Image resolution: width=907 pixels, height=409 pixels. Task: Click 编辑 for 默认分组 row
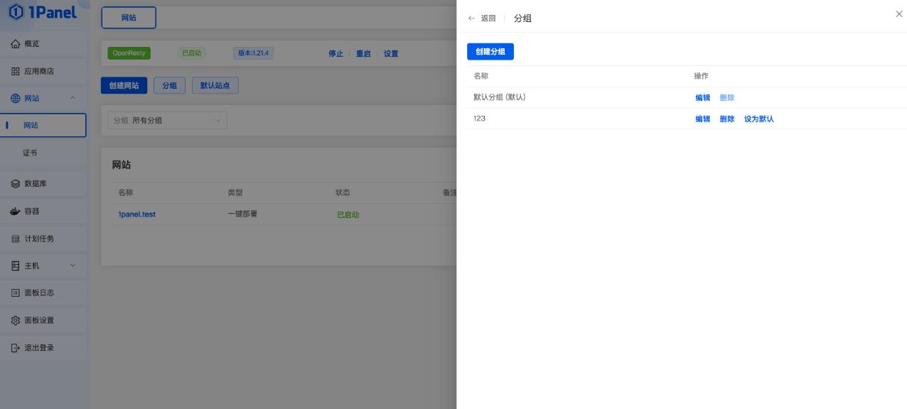[702, 98]
